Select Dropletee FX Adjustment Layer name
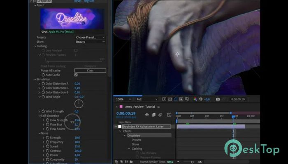 click(x=146, y=126)
